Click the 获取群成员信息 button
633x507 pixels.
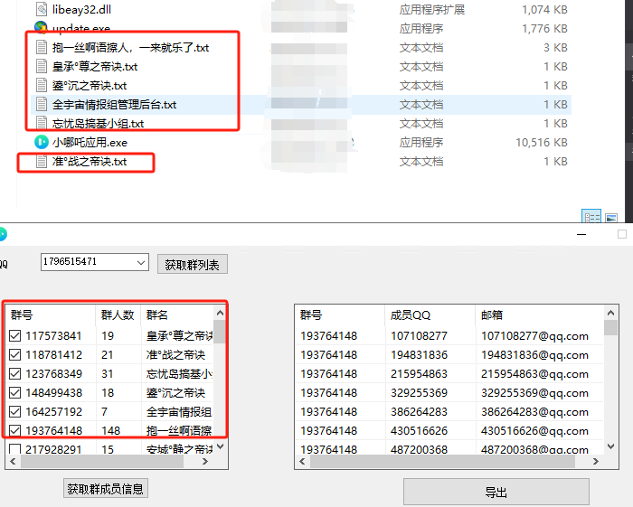click(x=106, y=489)
